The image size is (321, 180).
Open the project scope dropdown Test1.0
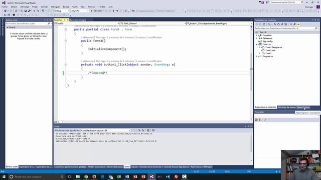[87, 23]
